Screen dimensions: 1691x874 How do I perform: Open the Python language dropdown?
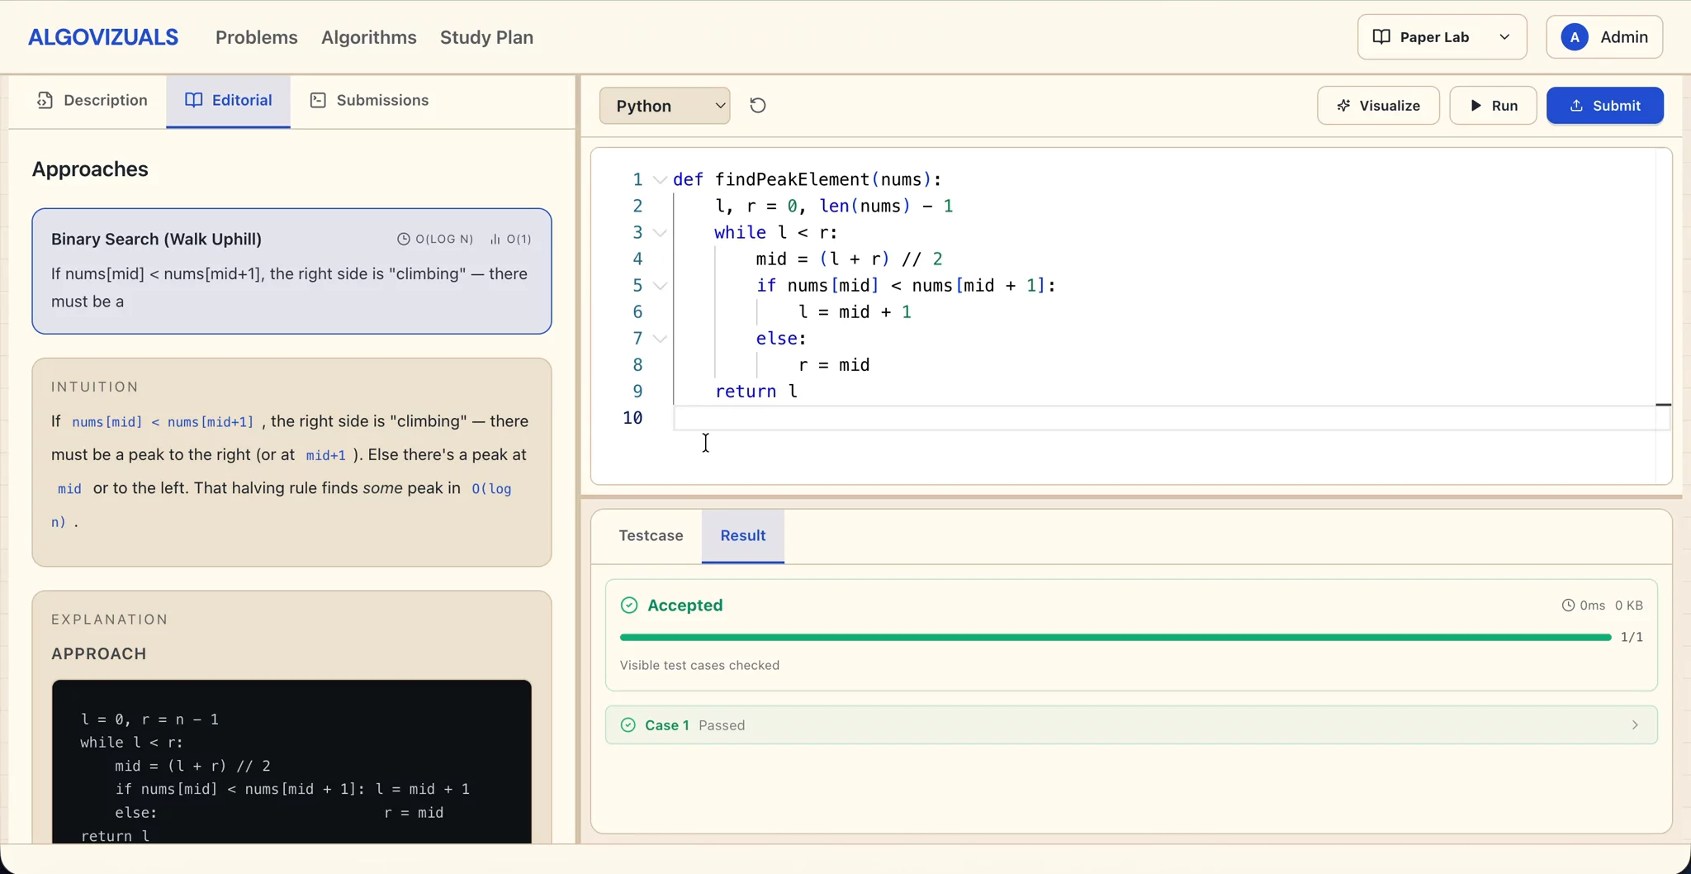(665, 106)
